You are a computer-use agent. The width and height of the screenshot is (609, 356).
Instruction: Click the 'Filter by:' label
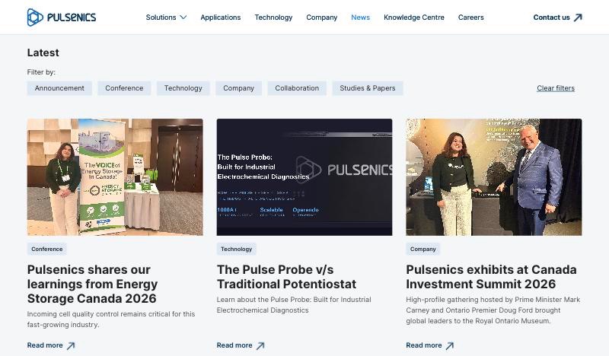coord(41,72)
